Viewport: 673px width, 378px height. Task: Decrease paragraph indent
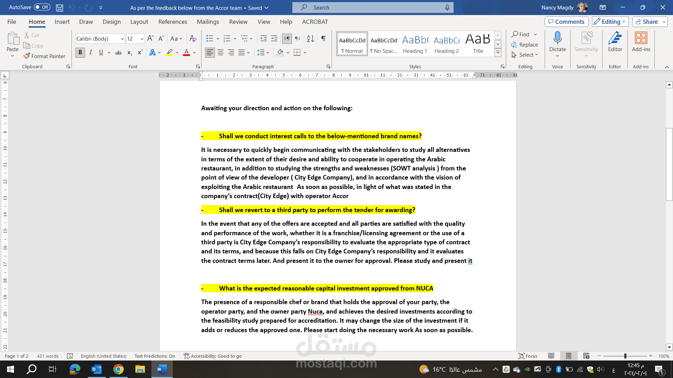click(264, 38)
